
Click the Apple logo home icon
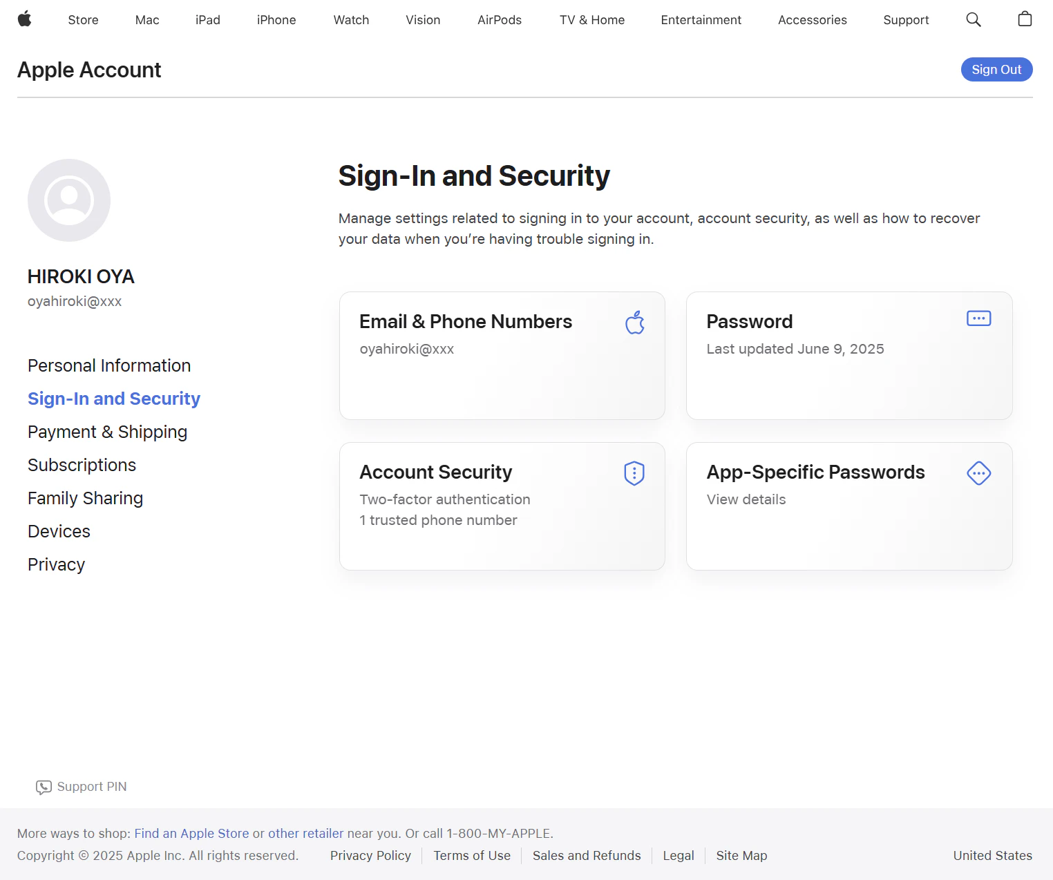(x=25, y=19)
